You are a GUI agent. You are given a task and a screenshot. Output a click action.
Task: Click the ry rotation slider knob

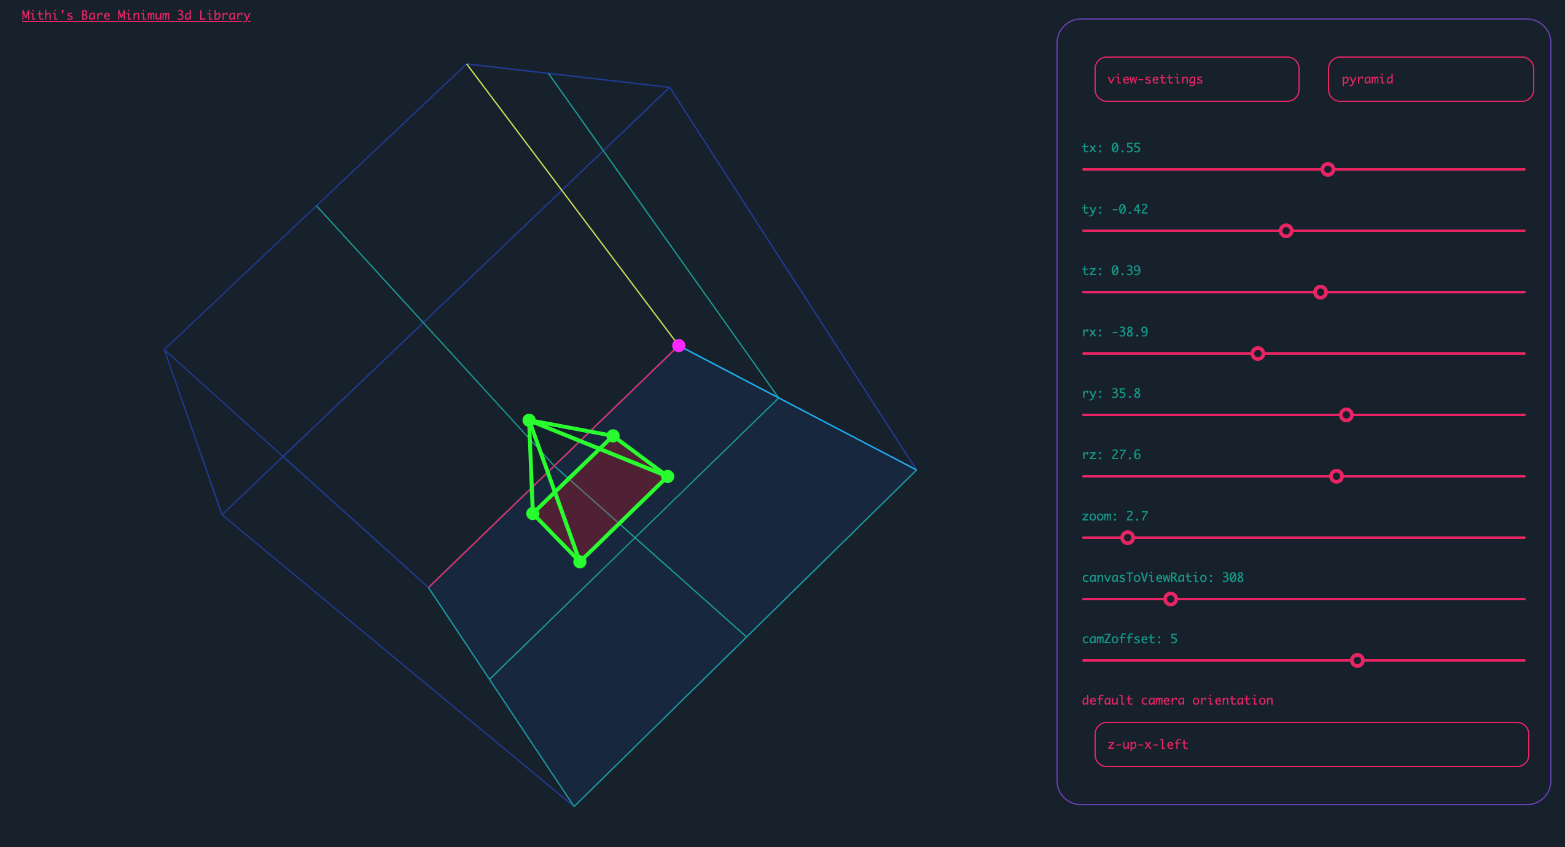(x=1346, y=415)
